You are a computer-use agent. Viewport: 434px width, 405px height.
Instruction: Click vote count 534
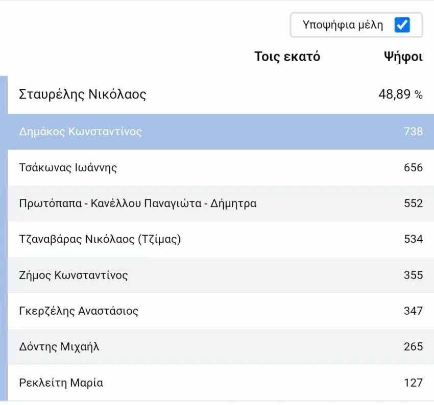tap(413, 239)
